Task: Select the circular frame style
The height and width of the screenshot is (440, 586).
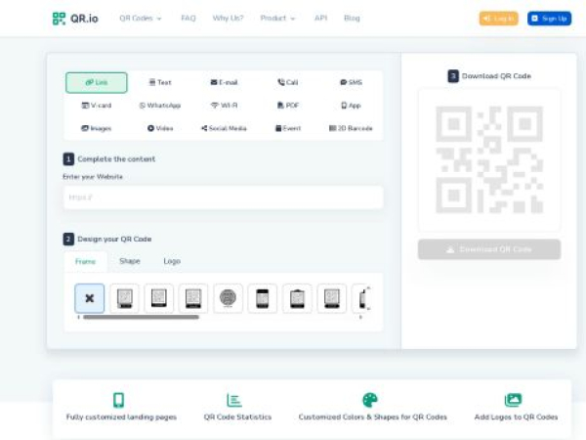Action: [x=228, y=298]
